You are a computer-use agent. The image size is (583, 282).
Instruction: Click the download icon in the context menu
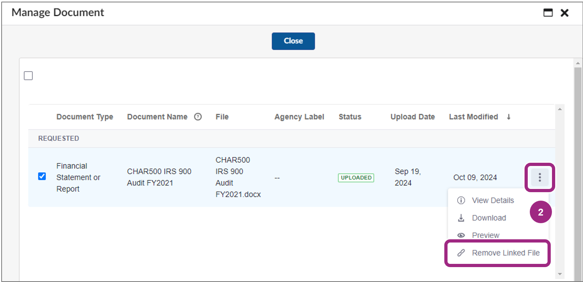(x=461, y=218)
